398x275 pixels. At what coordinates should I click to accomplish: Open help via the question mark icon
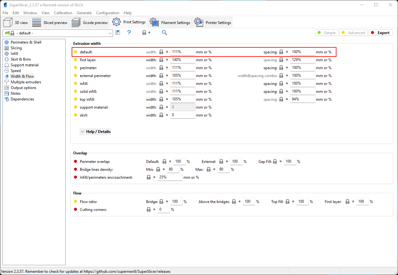(x=129, y=33)
